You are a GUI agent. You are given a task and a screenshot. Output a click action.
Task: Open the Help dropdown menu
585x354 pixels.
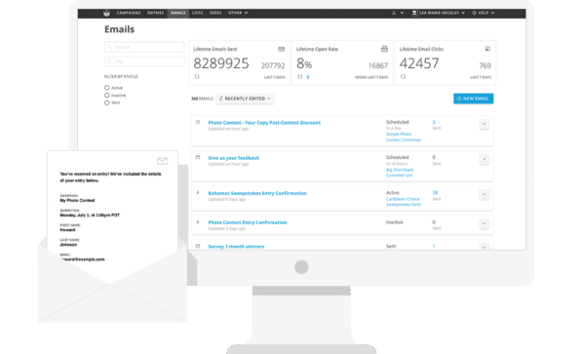point(484,13)
